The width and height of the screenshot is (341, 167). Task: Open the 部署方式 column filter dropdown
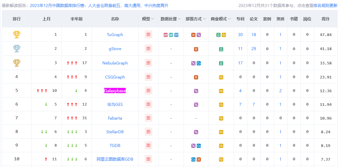coord(204,19)
